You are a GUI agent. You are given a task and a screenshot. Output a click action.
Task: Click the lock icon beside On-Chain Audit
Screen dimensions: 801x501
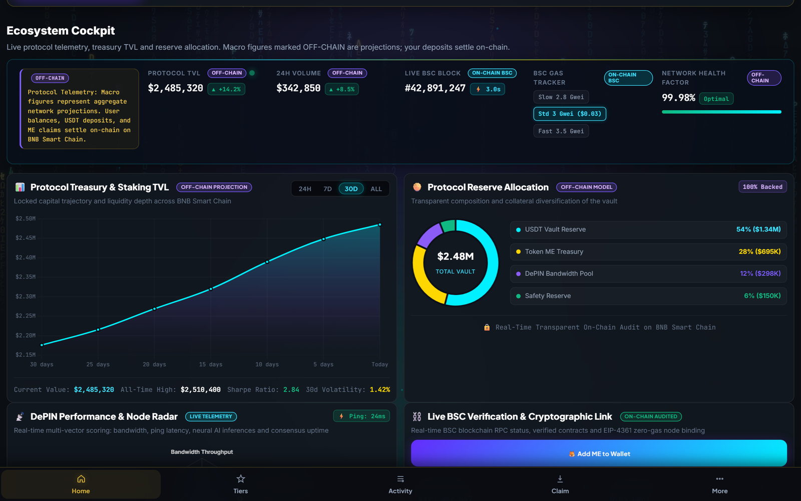487,327
